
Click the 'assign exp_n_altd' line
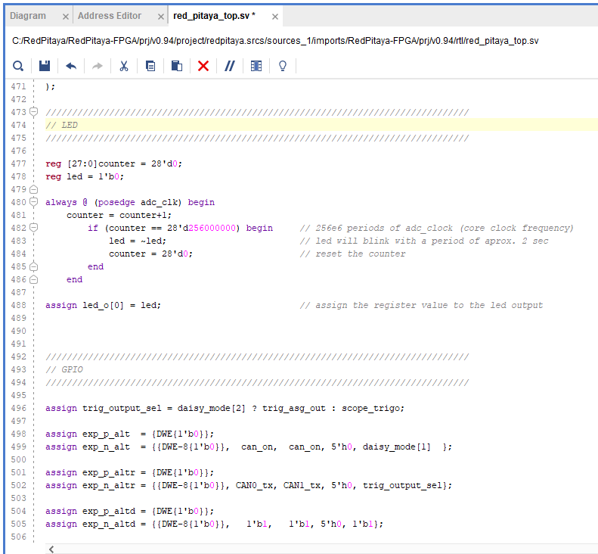click(215, 524)
